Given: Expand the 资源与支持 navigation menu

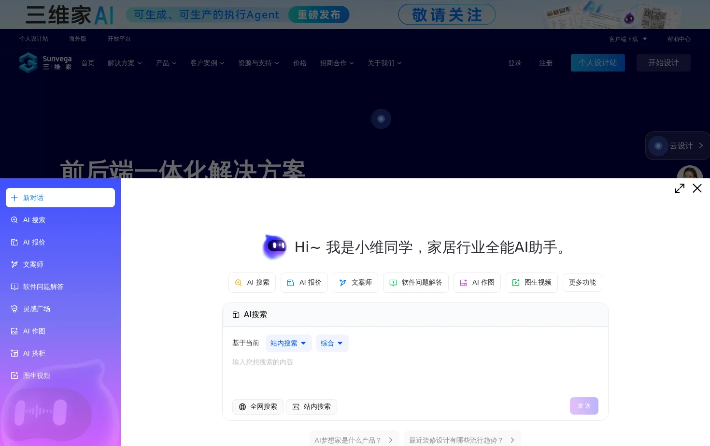Looking at the screenshot, I should point(258,63).
